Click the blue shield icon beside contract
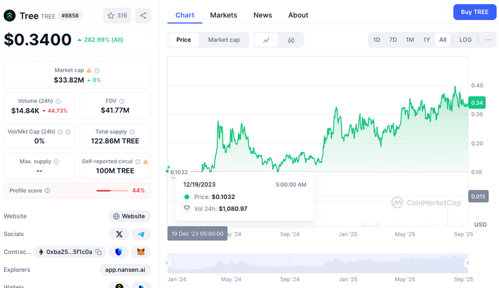This screenshot has height=288, width=499. click(x=119, y=252)
